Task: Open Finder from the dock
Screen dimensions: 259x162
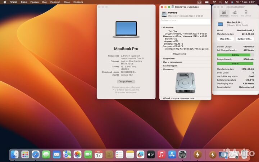Action: click(x=14, y=154)
